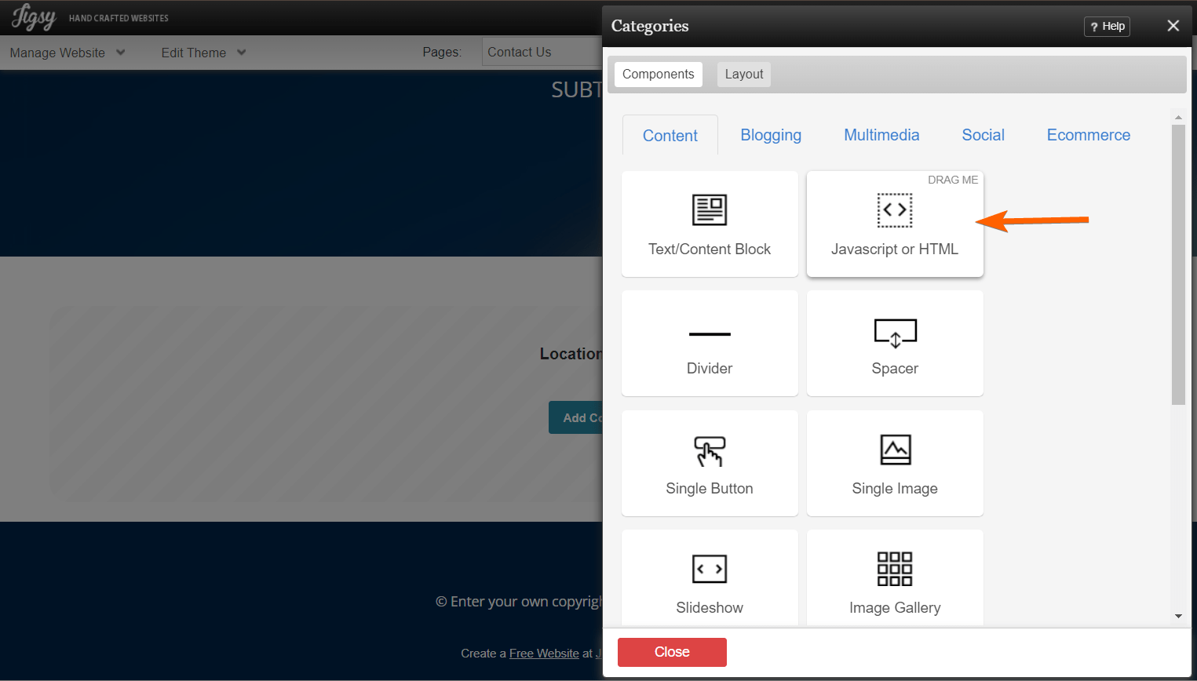Image resolution: width=1197 pixels, height=681 pixels.
Task: Keep the Components view selected
Action: [x=658, y=74]
